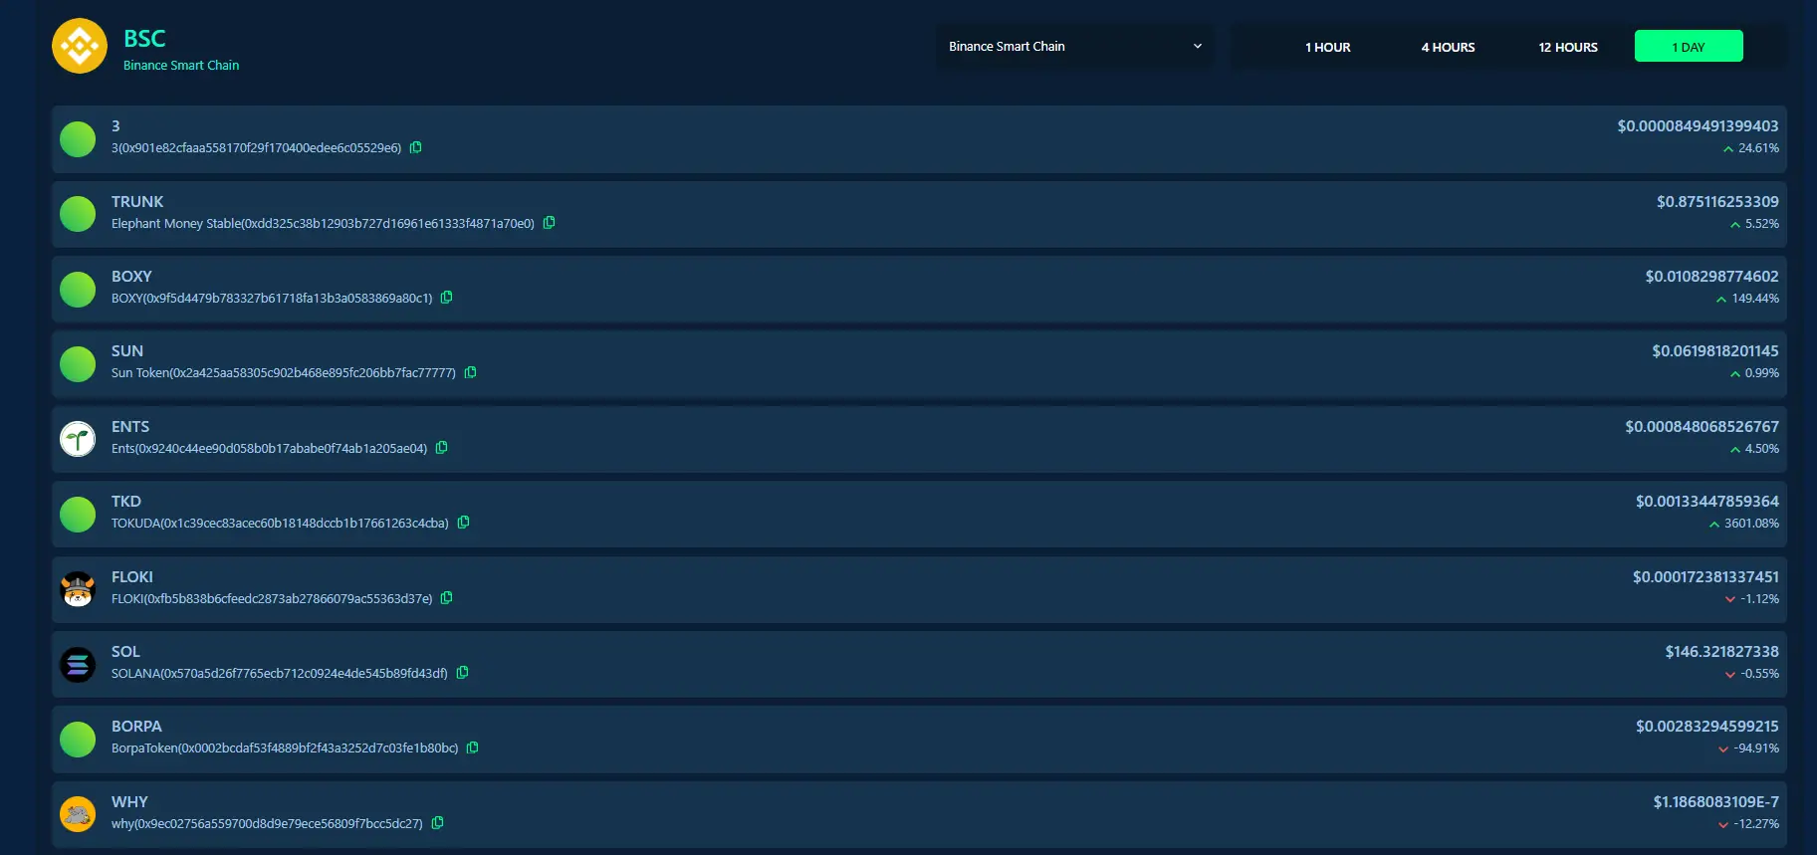Open the FLOKI token logo
Viewport: 1817px width, 855px height.
pyautogui.click(x=78, y=589)
